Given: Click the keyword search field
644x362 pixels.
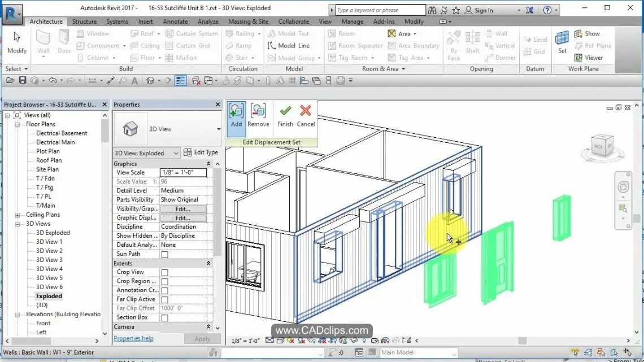Looking at the screenshot, I should [380, 10].
